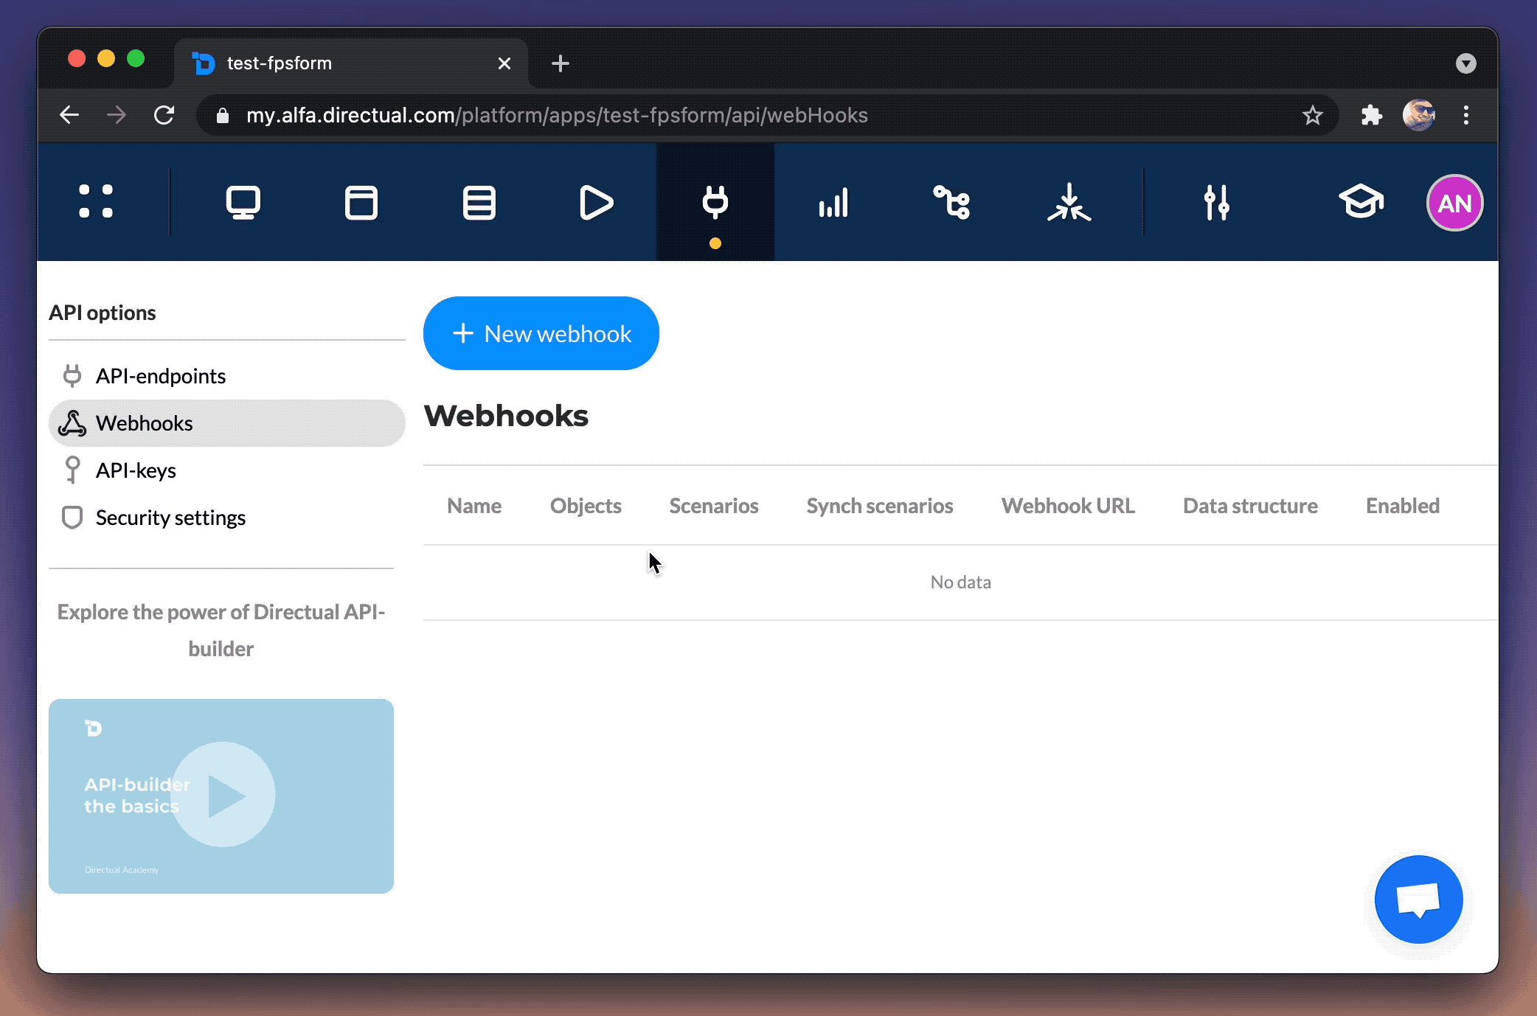This screenshot has width=1537, height=1016.
Task: Open the blue chat support bubble
Action: pyautogui.click(x=1418, y=900)
